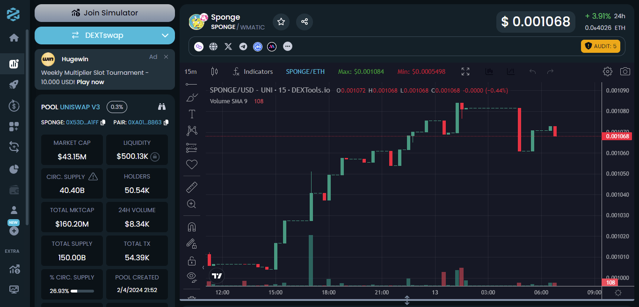Click the chart height resize handle arrows
Image resolution: width=639 pixels, height=307 pixels.
click(407, 300)
